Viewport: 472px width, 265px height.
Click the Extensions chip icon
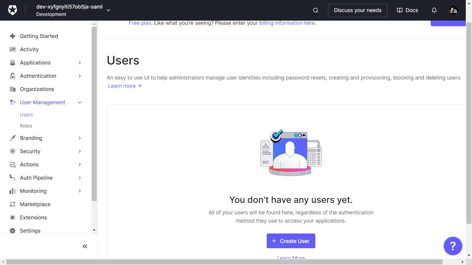(x=12, y=218)
